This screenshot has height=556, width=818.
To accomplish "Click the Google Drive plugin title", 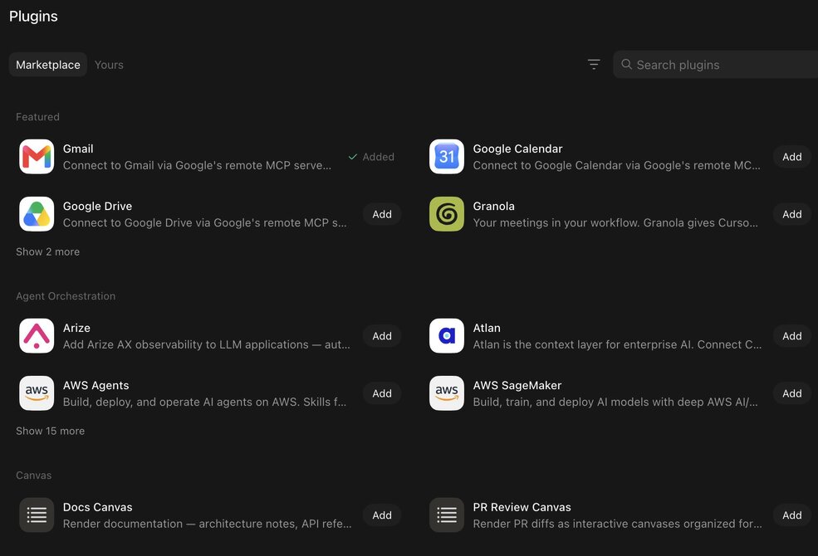I will [97, 206].
